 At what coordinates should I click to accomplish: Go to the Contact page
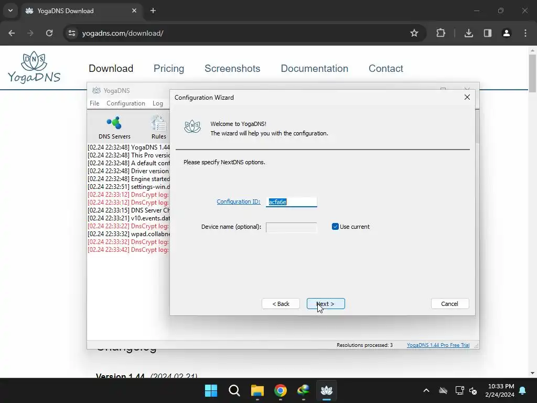coord(386,68)
